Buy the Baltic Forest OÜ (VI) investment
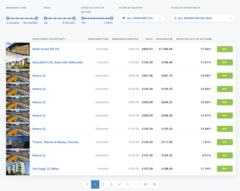The image size is (240, 191). coord(225,49)
